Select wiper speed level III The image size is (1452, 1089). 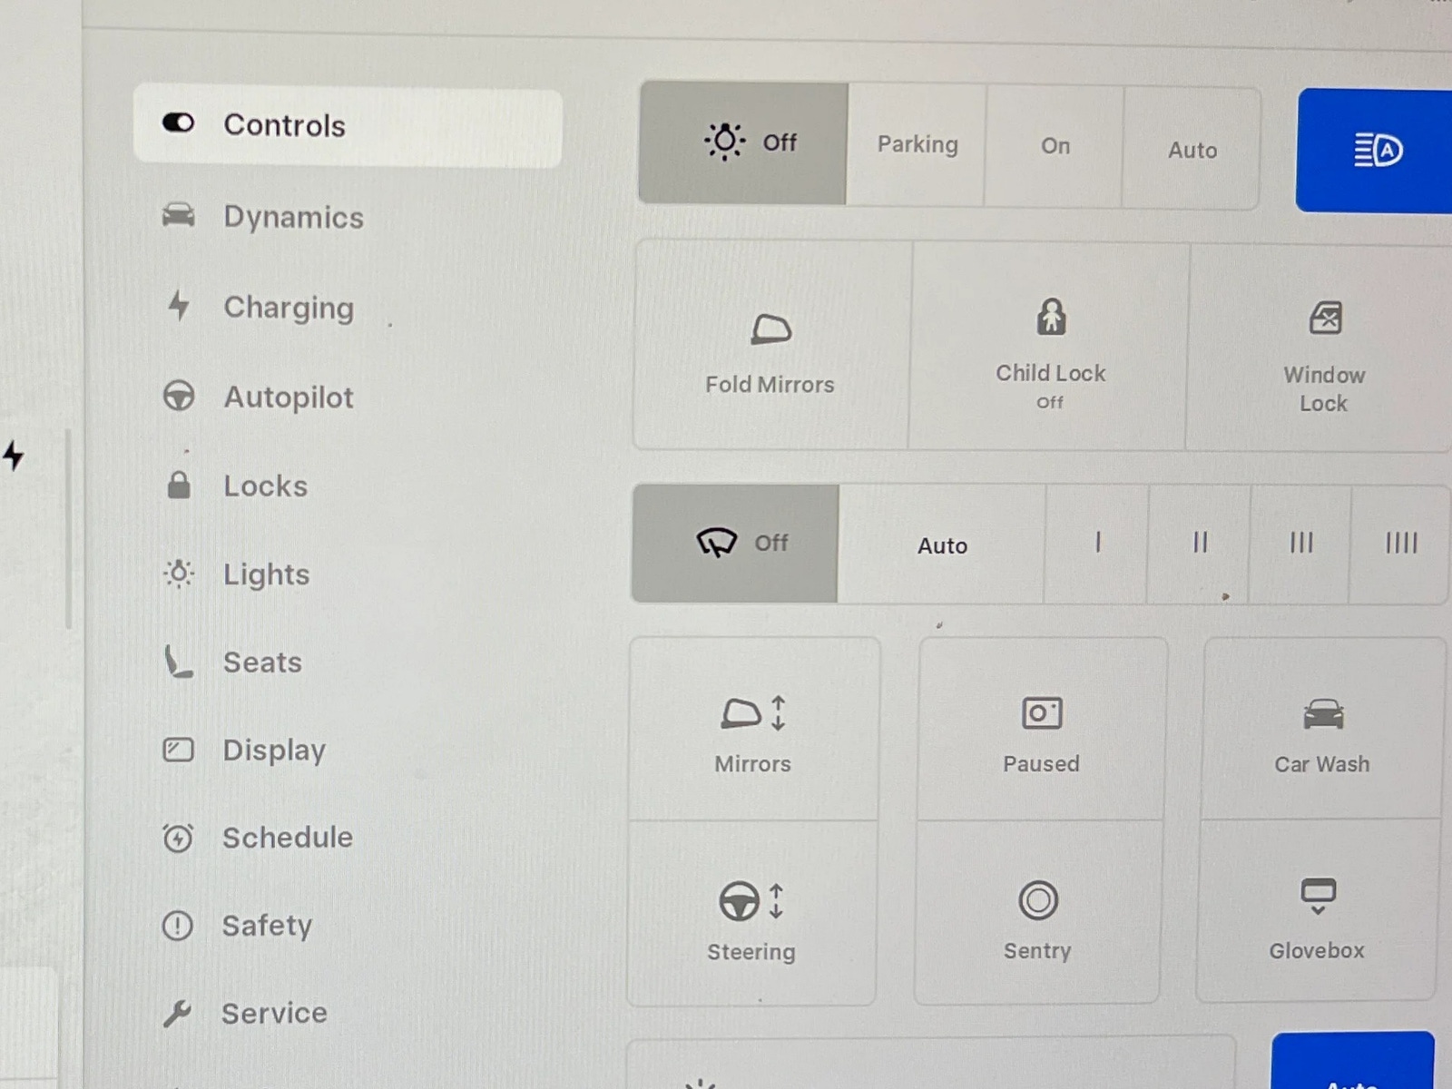(1300, 544)
